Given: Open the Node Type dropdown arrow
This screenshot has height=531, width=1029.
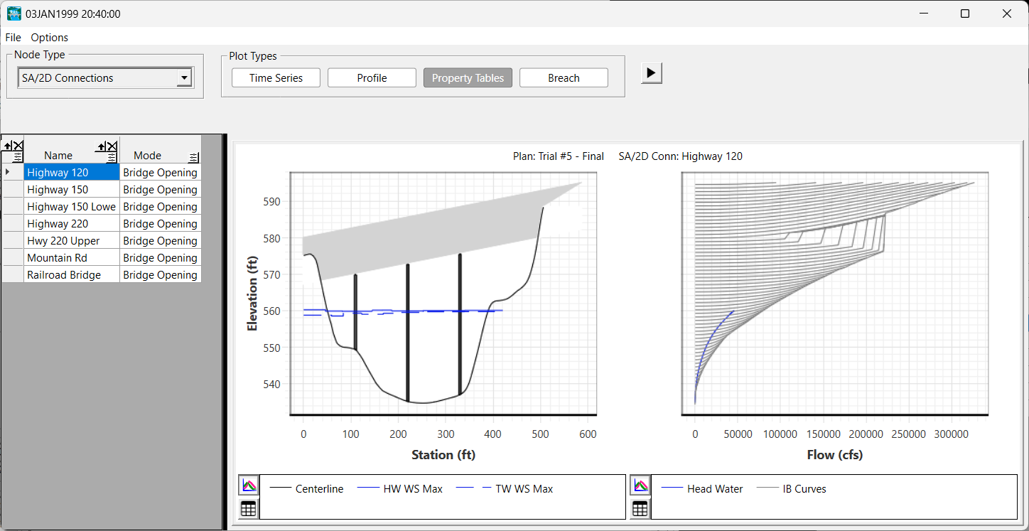Looking at the screenshot, I should pyautogui.click(x=184, y=78).
